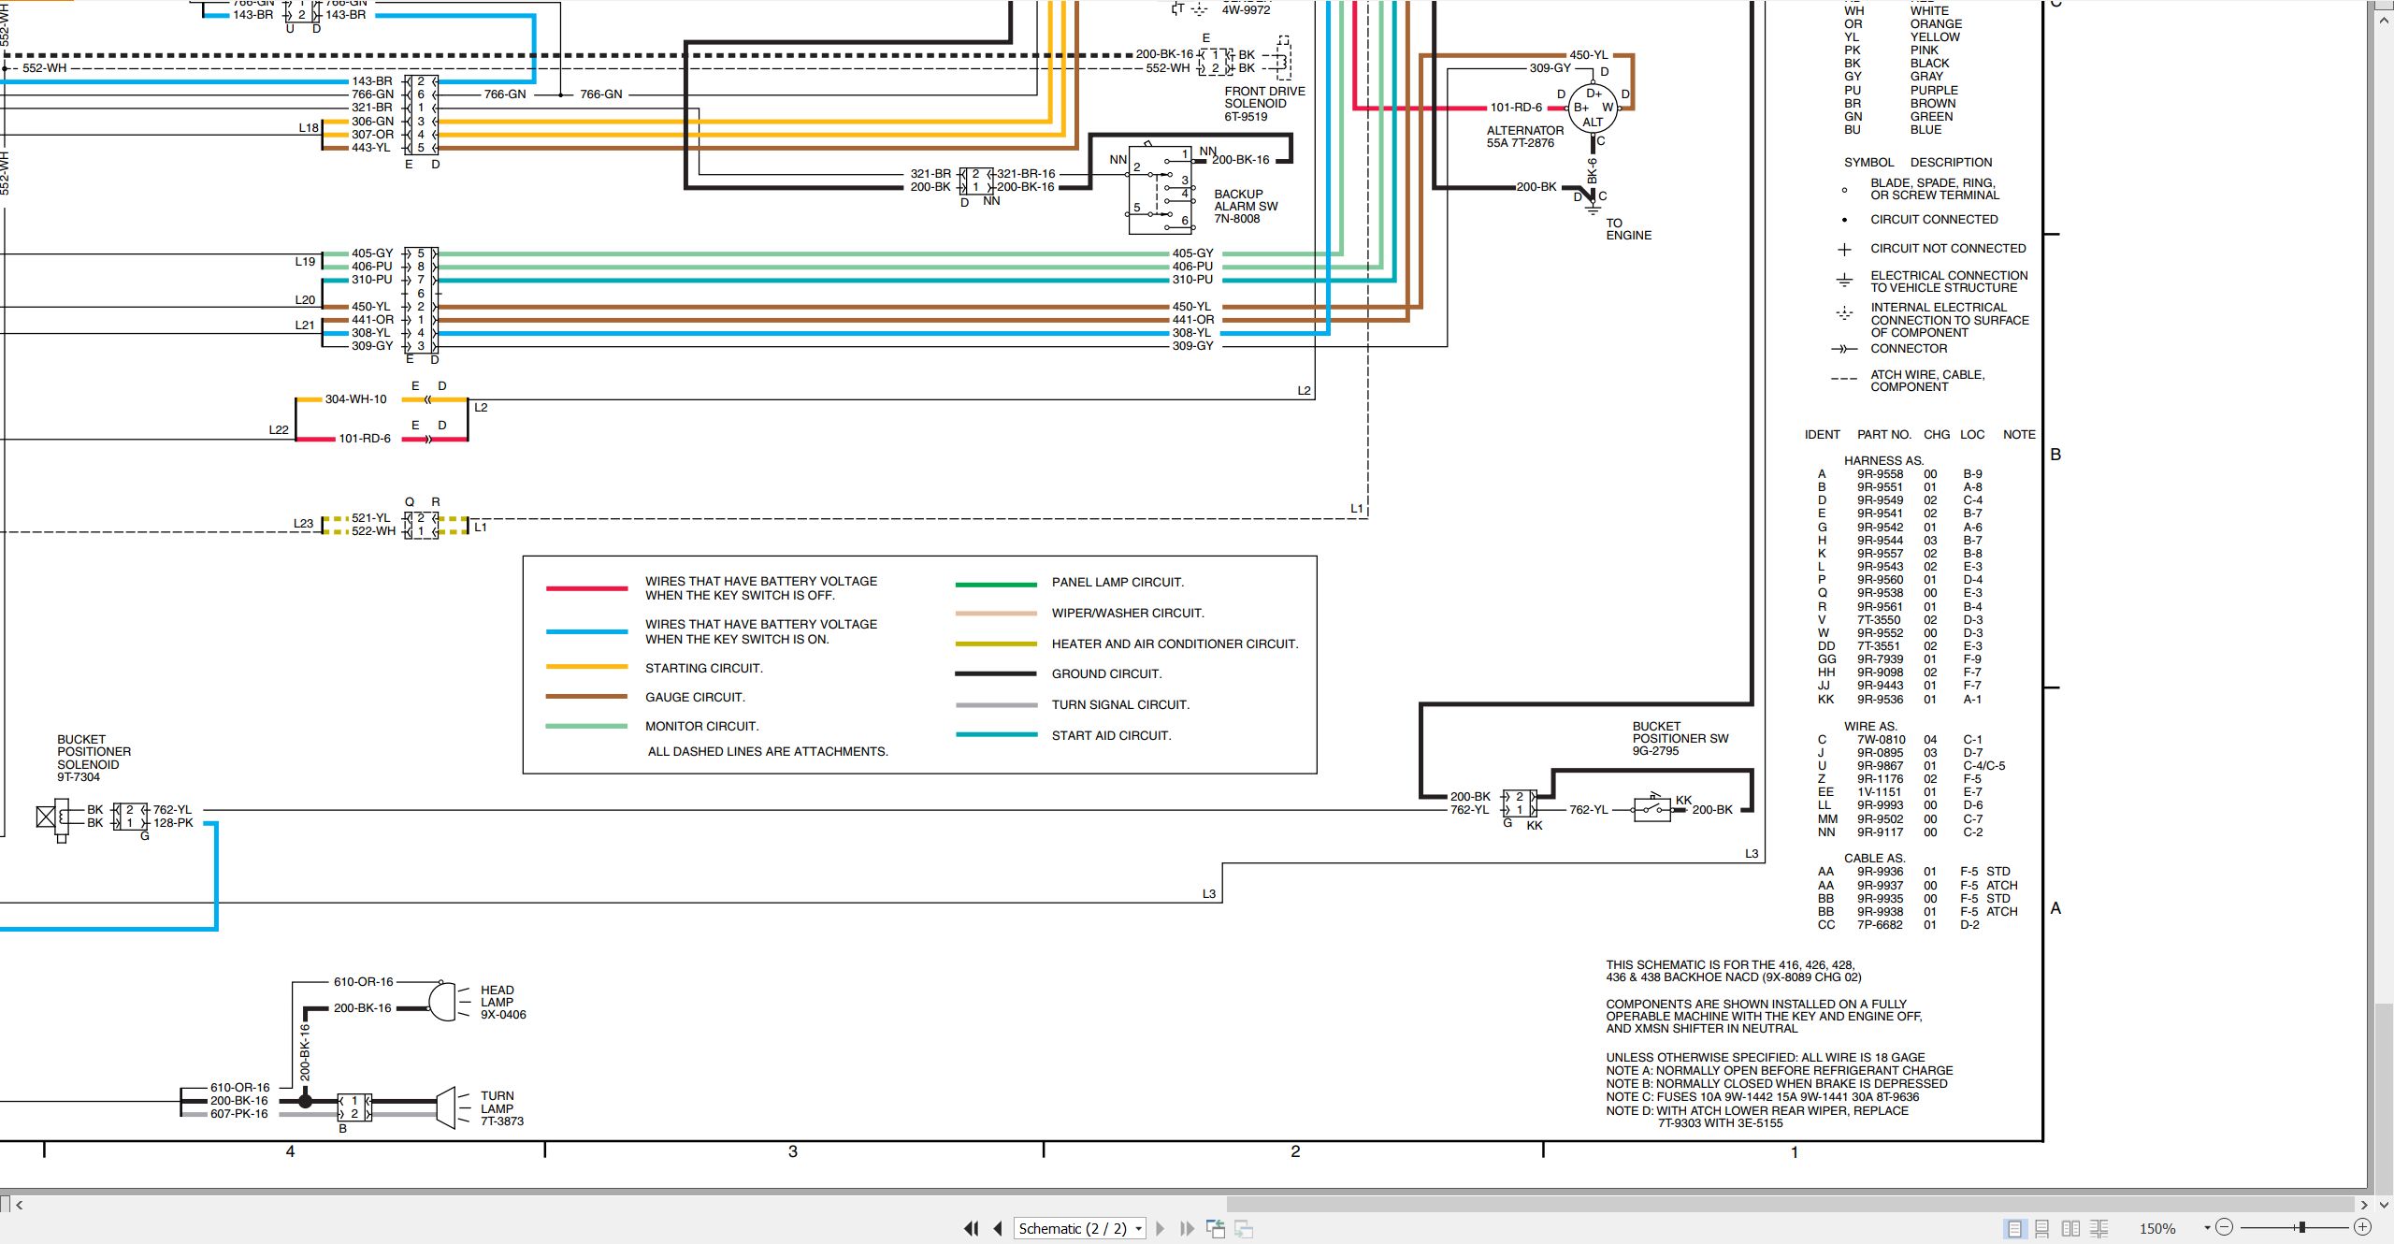Select two-page facing view mode
The image size is (2394, 1244).
point(2071,1228)
